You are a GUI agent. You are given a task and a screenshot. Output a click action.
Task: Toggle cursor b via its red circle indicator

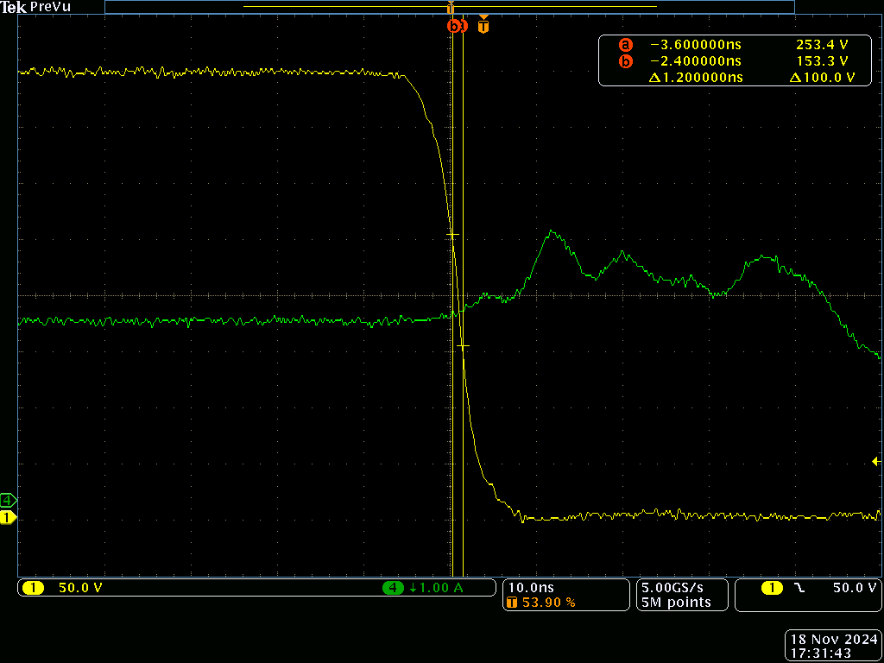point(626,60)
